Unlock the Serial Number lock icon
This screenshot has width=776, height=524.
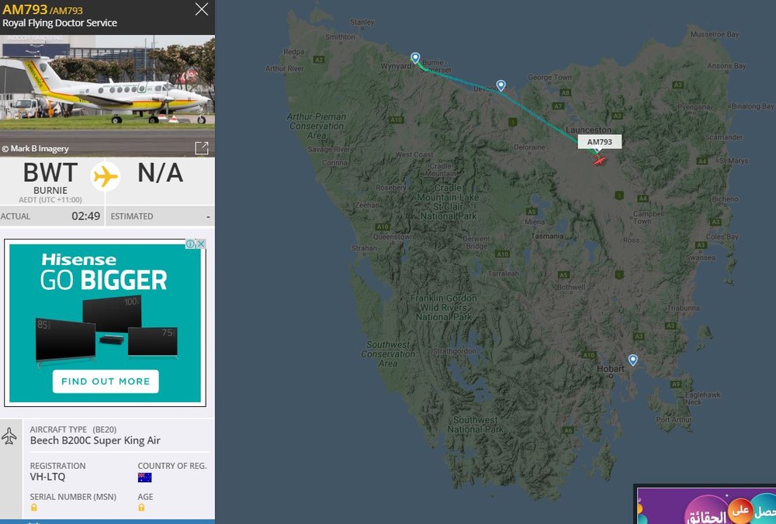[x=34, y=508]
